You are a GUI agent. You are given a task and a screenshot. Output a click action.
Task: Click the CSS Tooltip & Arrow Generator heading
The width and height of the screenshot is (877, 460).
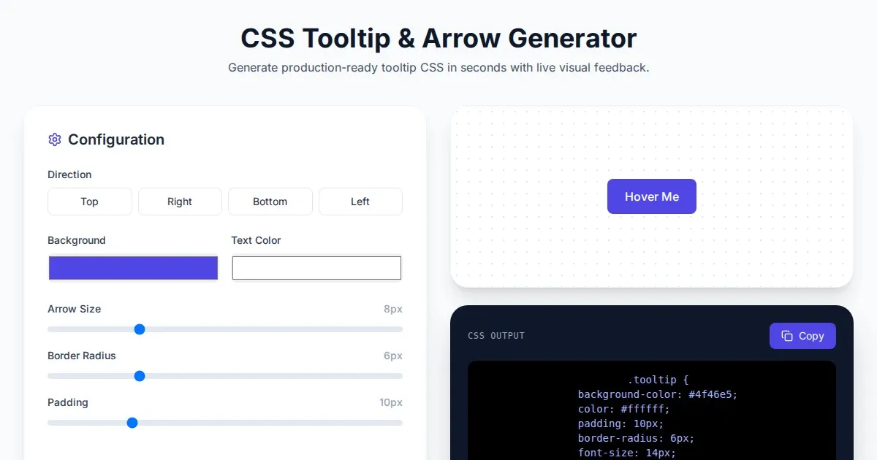coord(438,38)
